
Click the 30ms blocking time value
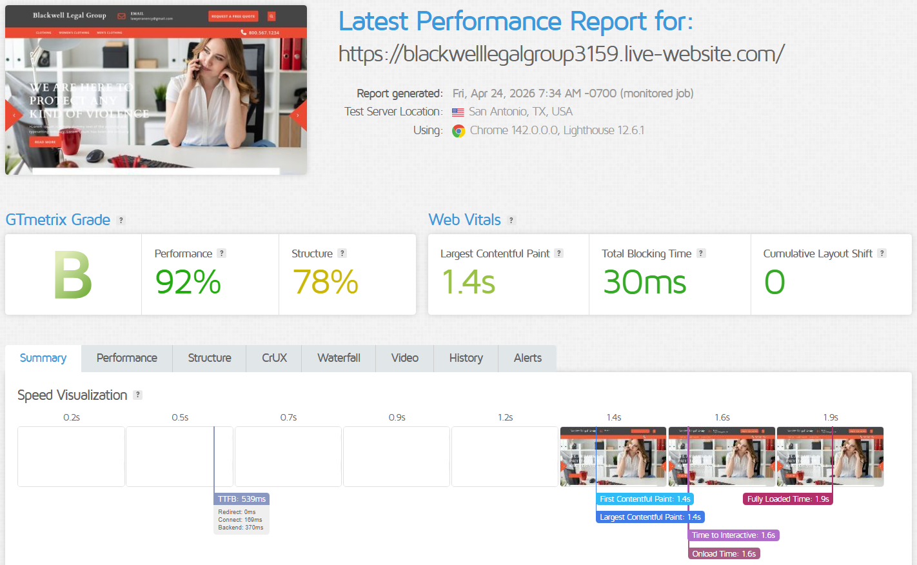(x=645, y=282)
